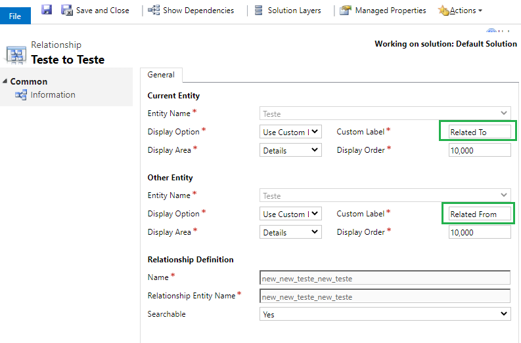Open the Searchable dropdown
This screenshot has height=343, width=521.
pos(385,313)
